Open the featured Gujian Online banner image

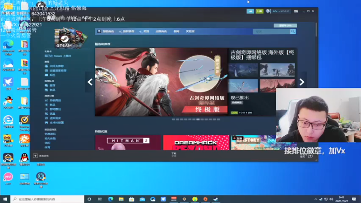point(162,82)
